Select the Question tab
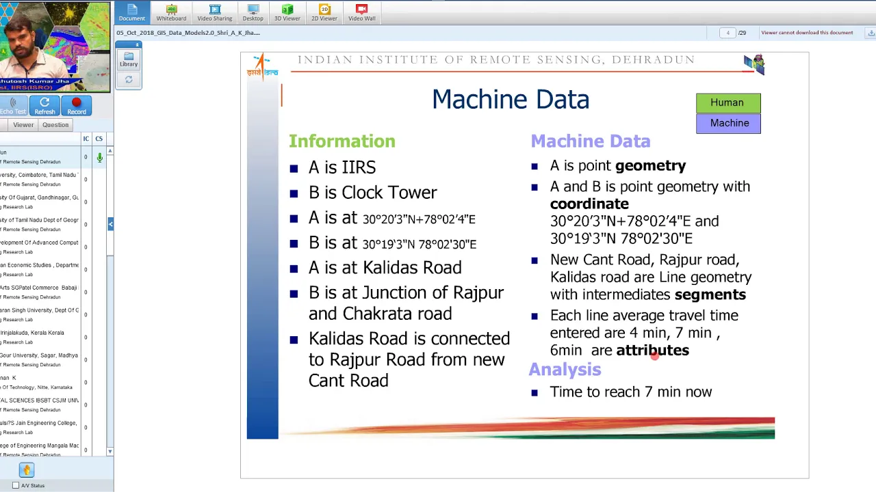The height and width of the screenshot is (492, 876). click(55, 125)
